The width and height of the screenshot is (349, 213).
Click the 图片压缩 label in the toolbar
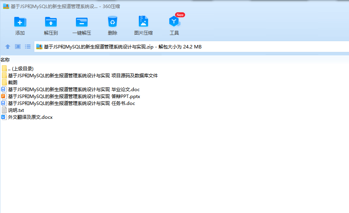coord(143,33)
